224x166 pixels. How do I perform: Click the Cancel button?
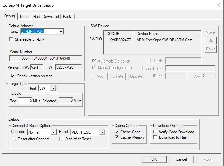(181, 159)
